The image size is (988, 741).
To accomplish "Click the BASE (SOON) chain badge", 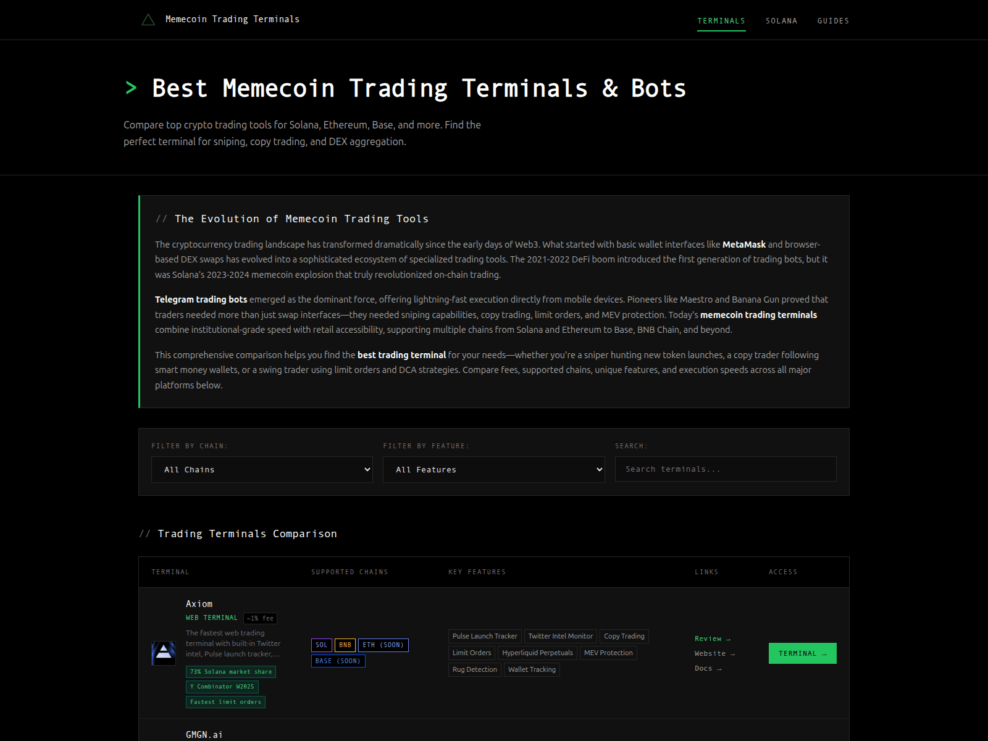I will click(x=338, y=661).
